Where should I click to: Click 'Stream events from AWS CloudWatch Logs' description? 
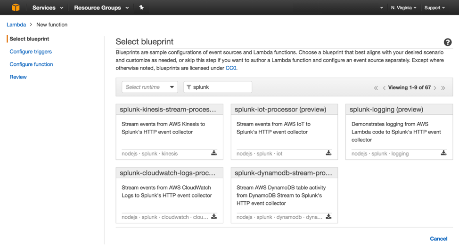click(x=166, y=191)
